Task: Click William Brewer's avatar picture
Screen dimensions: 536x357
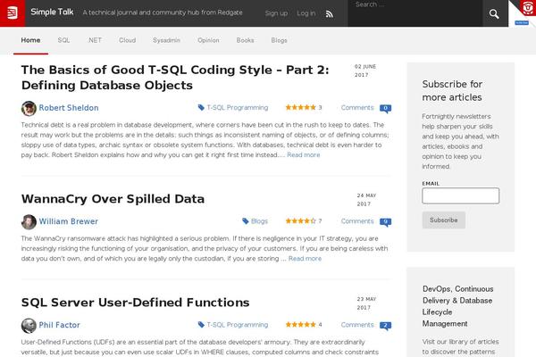Action: (29, 221)
